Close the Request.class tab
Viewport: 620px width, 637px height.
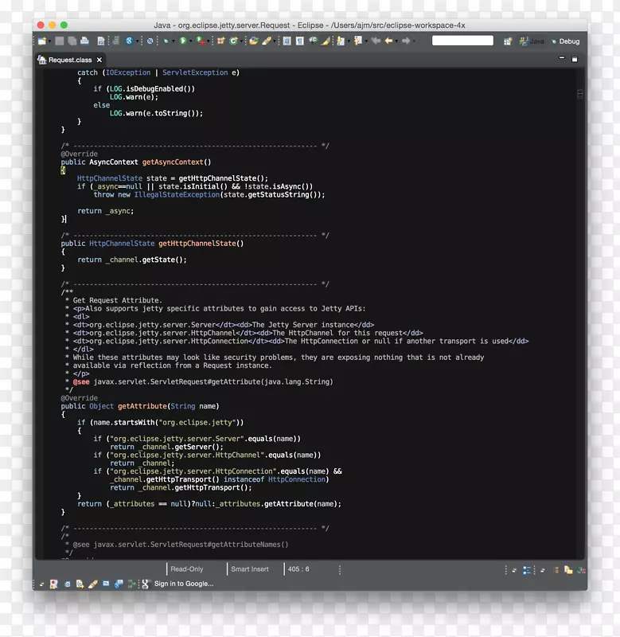coord(99,60)
